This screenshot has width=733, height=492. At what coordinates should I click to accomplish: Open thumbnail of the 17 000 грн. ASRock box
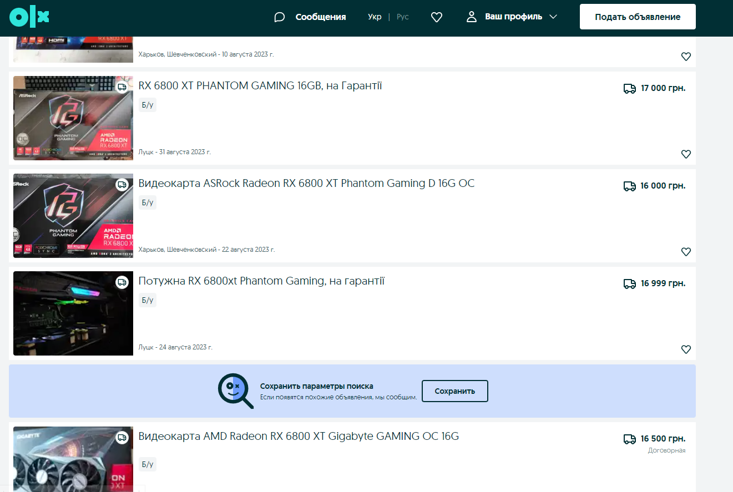coord(73,118)
